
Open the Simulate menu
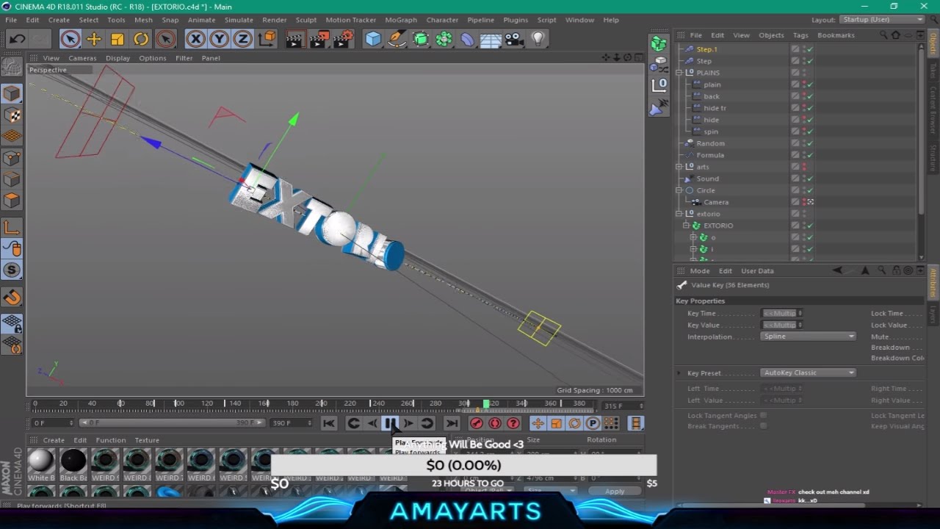(x=239, y=20)
